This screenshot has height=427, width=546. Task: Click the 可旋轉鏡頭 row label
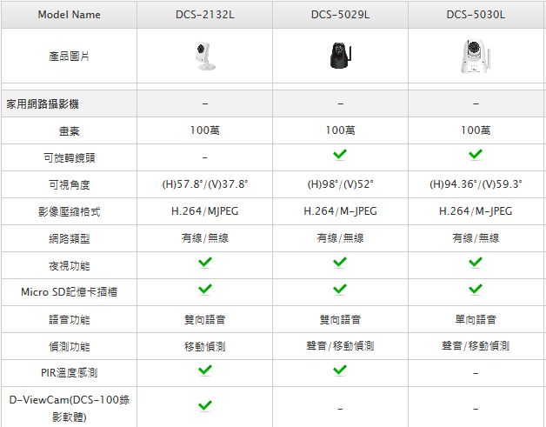[69, 157]
